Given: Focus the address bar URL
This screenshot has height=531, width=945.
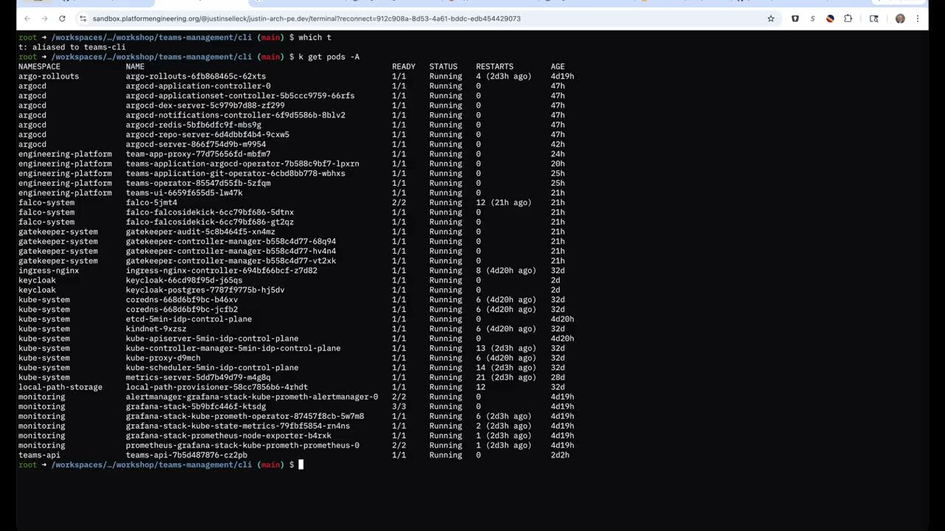Looking at the screenshot, I should pos(306,18).
